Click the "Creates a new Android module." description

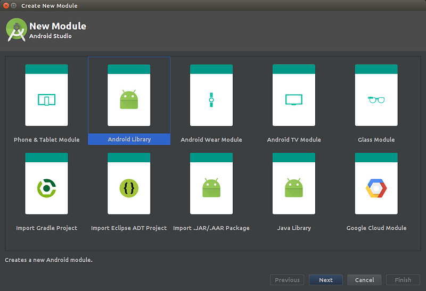point(48,260)
